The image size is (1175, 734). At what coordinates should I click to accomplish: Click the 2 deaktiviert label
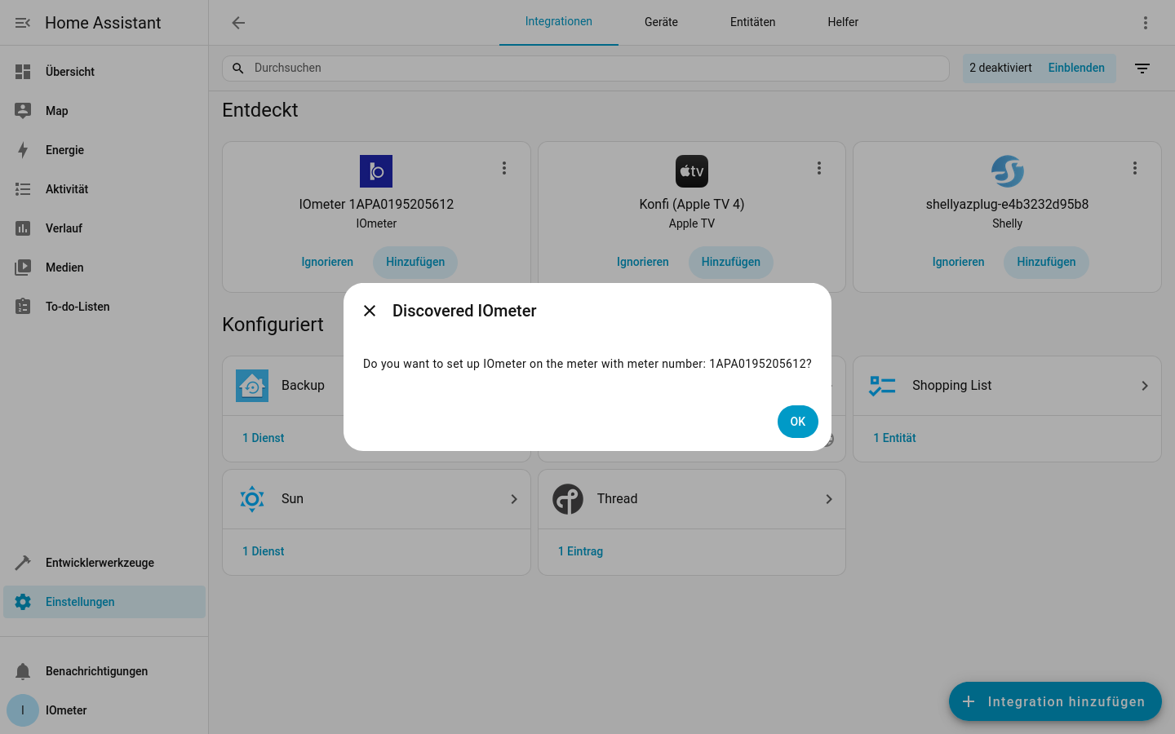(1000, 69)
